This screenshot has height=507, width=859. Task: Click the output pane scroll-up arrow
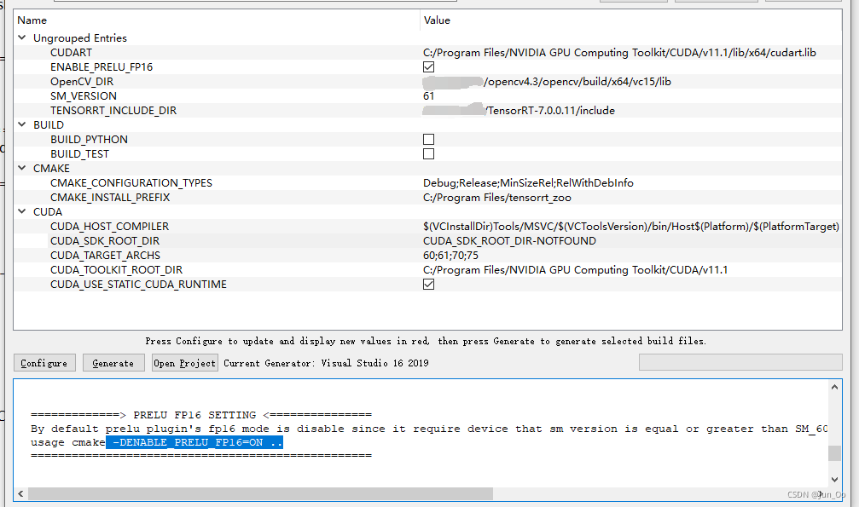pos(835,386)
